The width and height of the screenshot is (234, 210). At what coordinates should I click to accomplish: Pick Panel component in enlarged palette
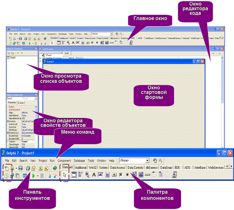(167, 175)
